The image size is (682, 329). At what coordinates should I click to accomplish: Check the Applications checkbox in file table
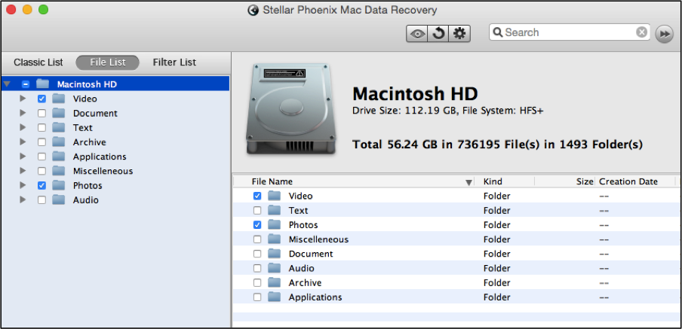click(257, 297)
